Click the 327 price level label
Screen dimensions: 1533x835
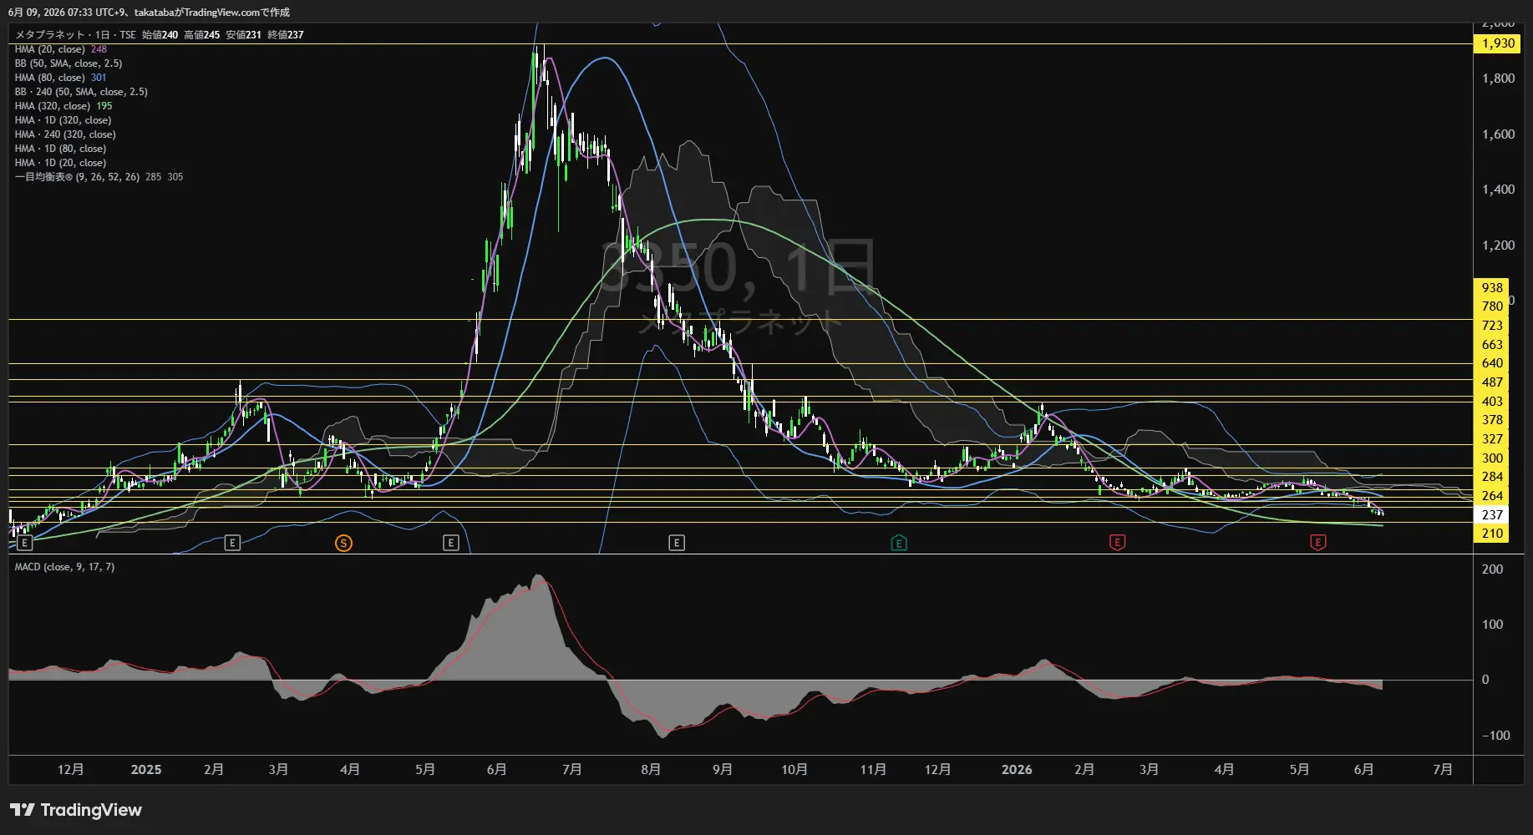tap(1492, 439)
